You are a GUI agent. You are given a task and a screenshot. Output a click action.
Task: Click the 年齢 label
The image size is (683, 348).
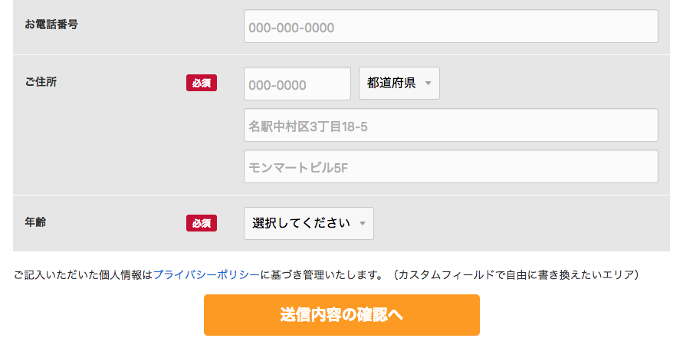click(x=35, y=222)
